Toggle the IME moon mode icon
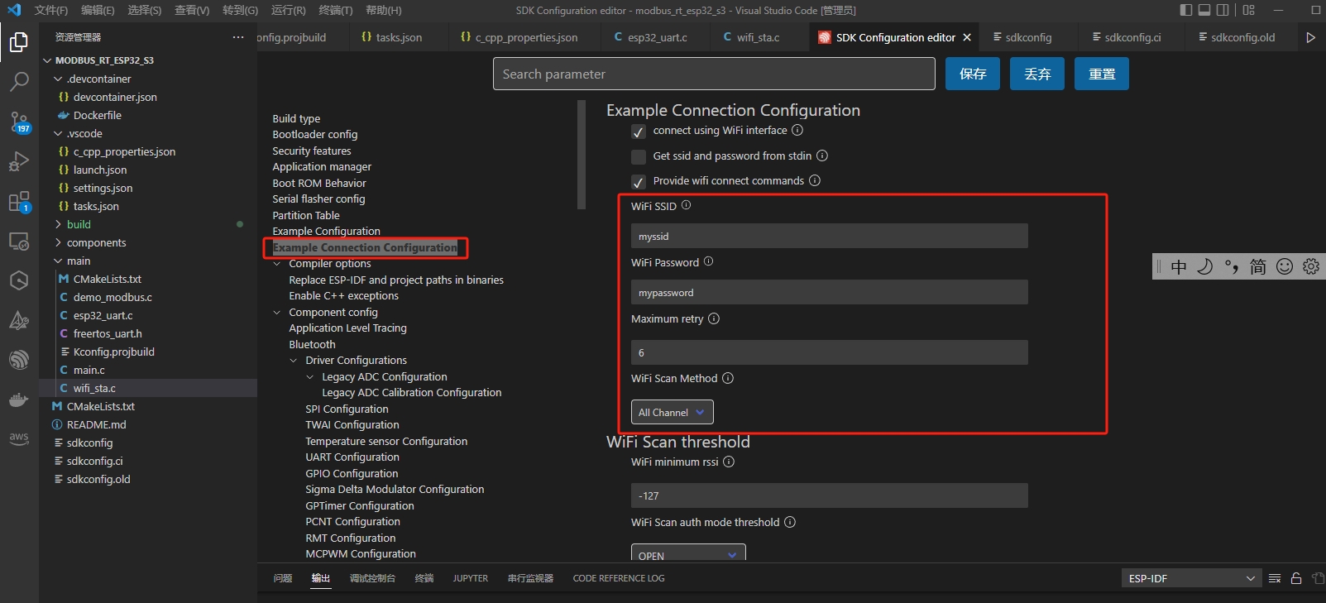This screenshot has height=603, width=1326. click(x=1205, y=266)
